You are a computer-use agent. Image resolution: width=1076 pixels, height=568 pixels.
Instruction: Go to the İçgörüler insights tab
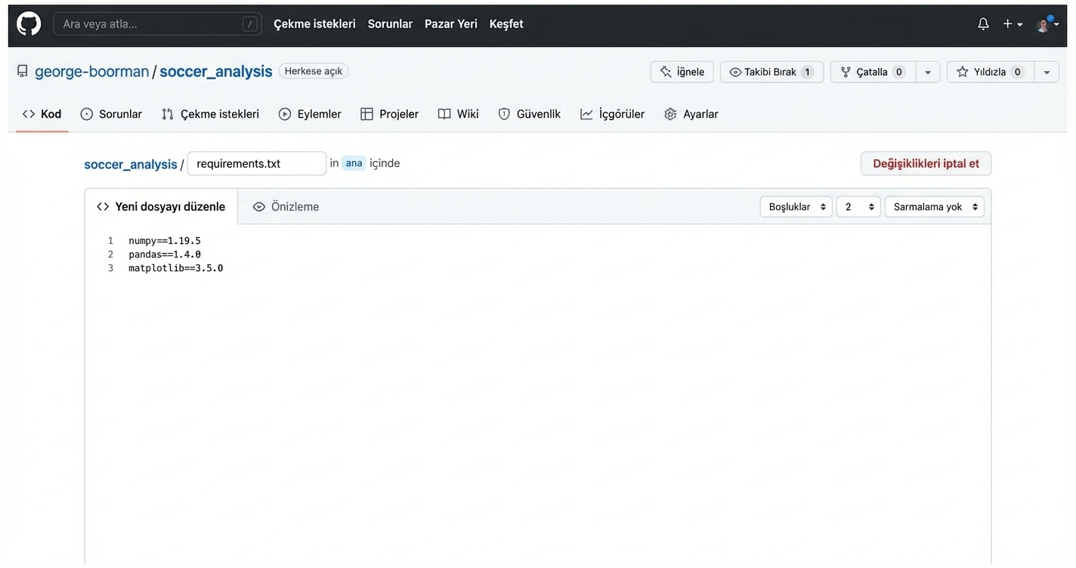[x=612, y=114]
